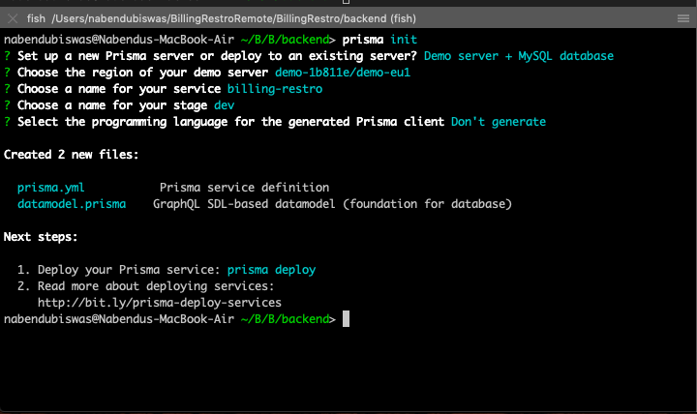Click the 'prisma deploy' command suggestion
This screenshot has height=414, width=697.
[x=272, y=270]
